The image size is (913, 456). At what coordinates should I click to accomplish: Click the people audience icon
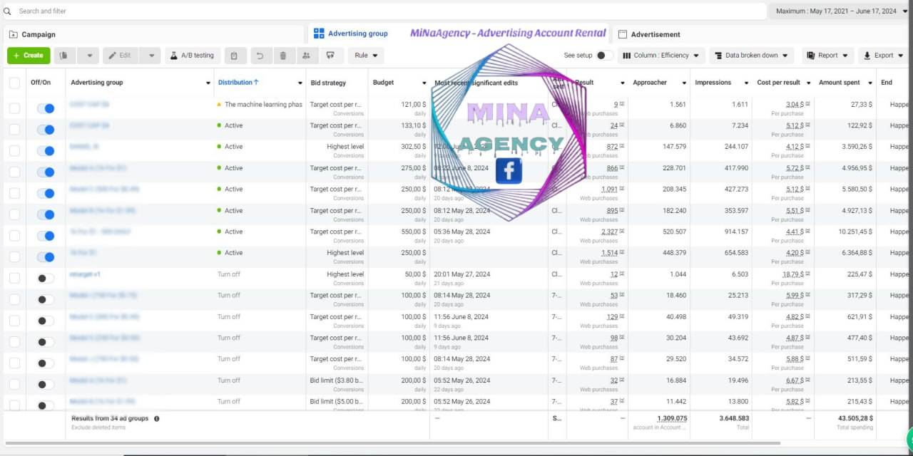point(306,56)
